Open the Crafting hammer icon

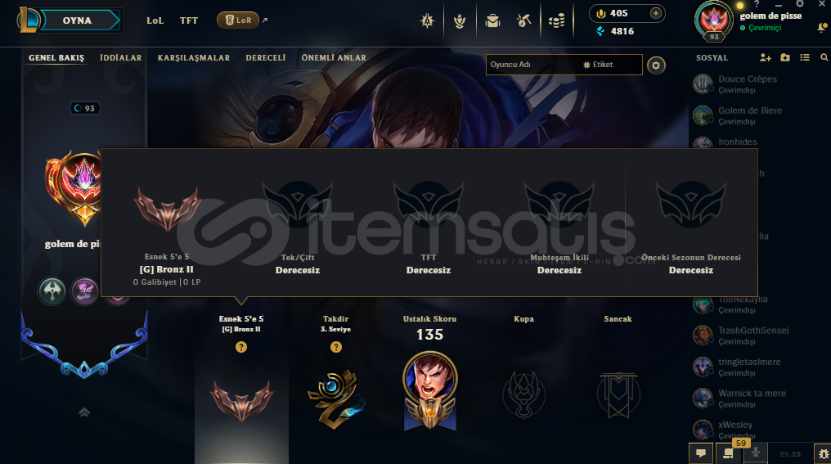pos(524,20)
